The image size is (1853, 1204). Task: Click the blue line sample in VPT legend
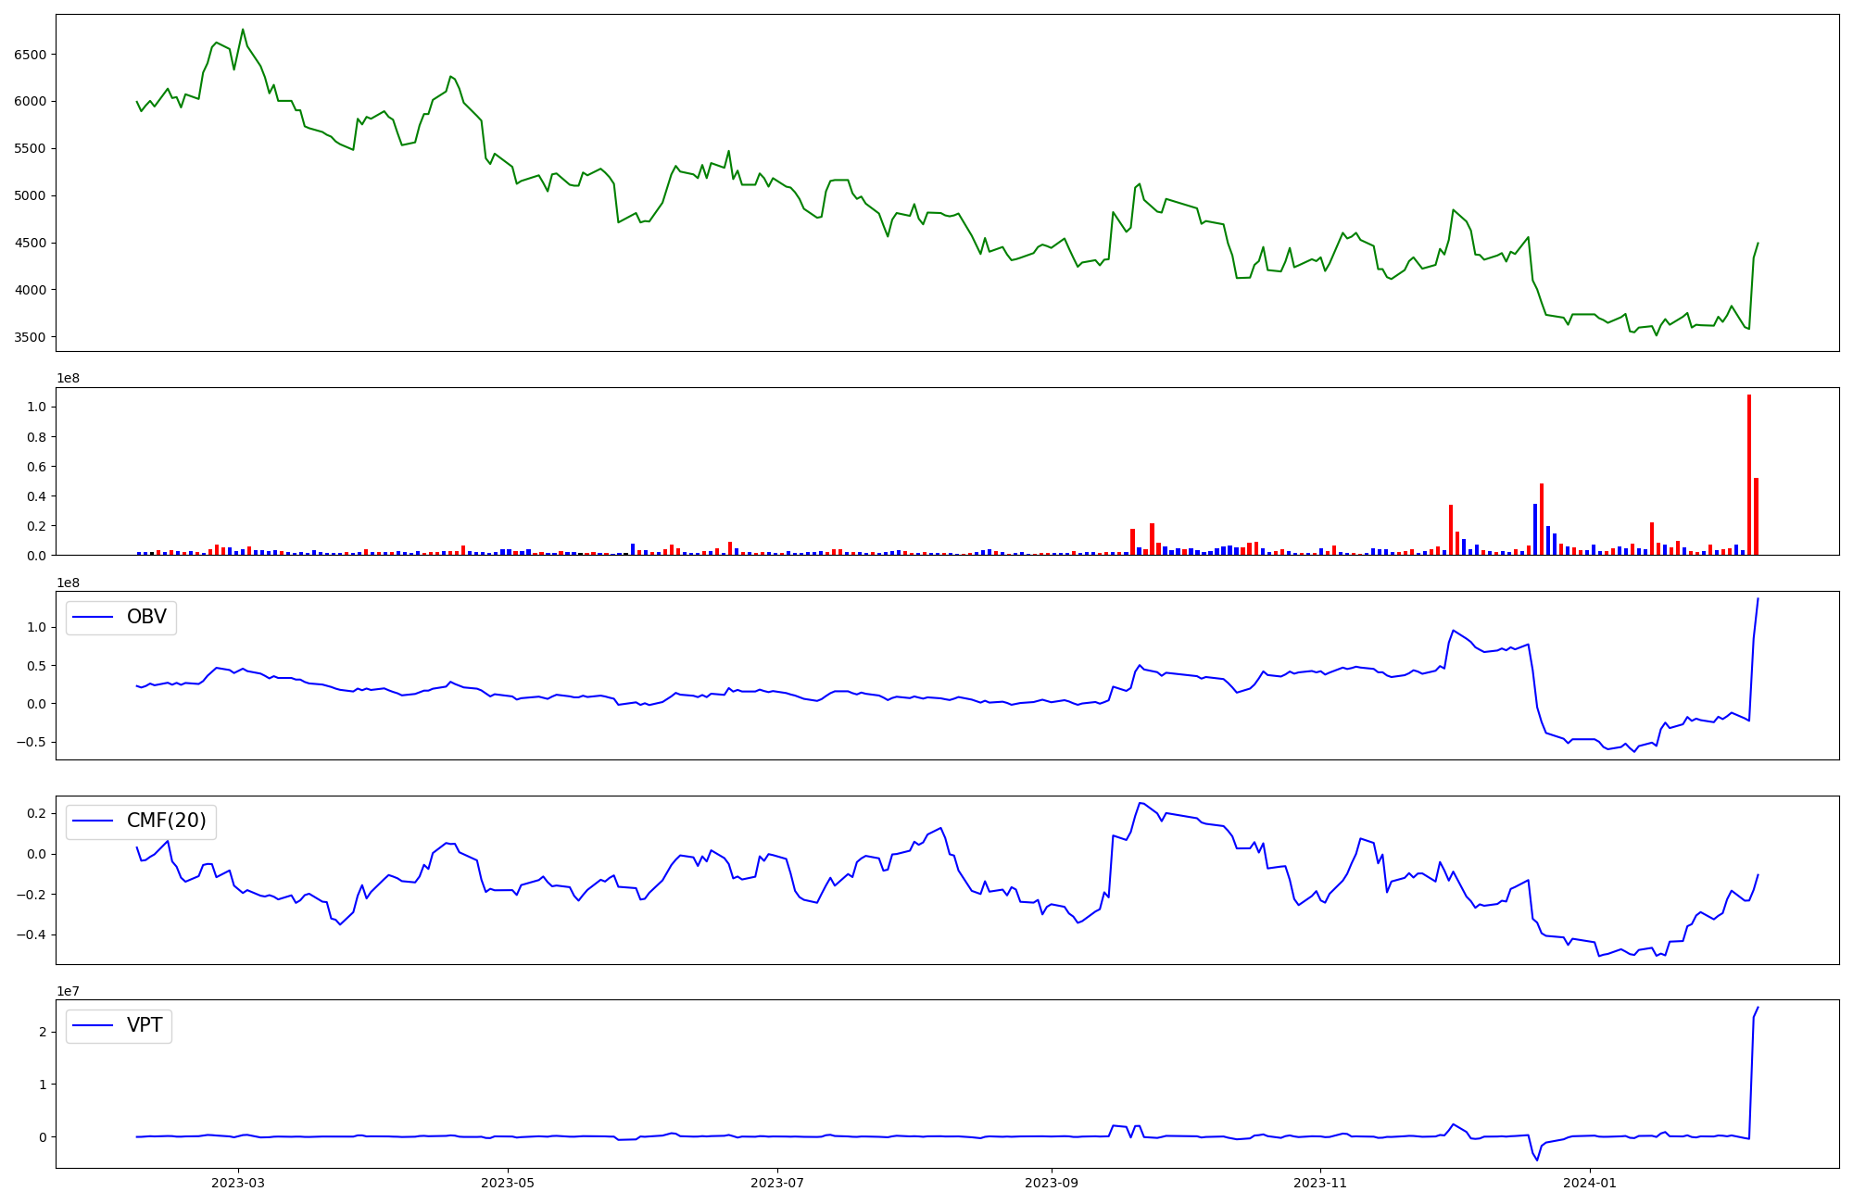(x=93, y=1025)
